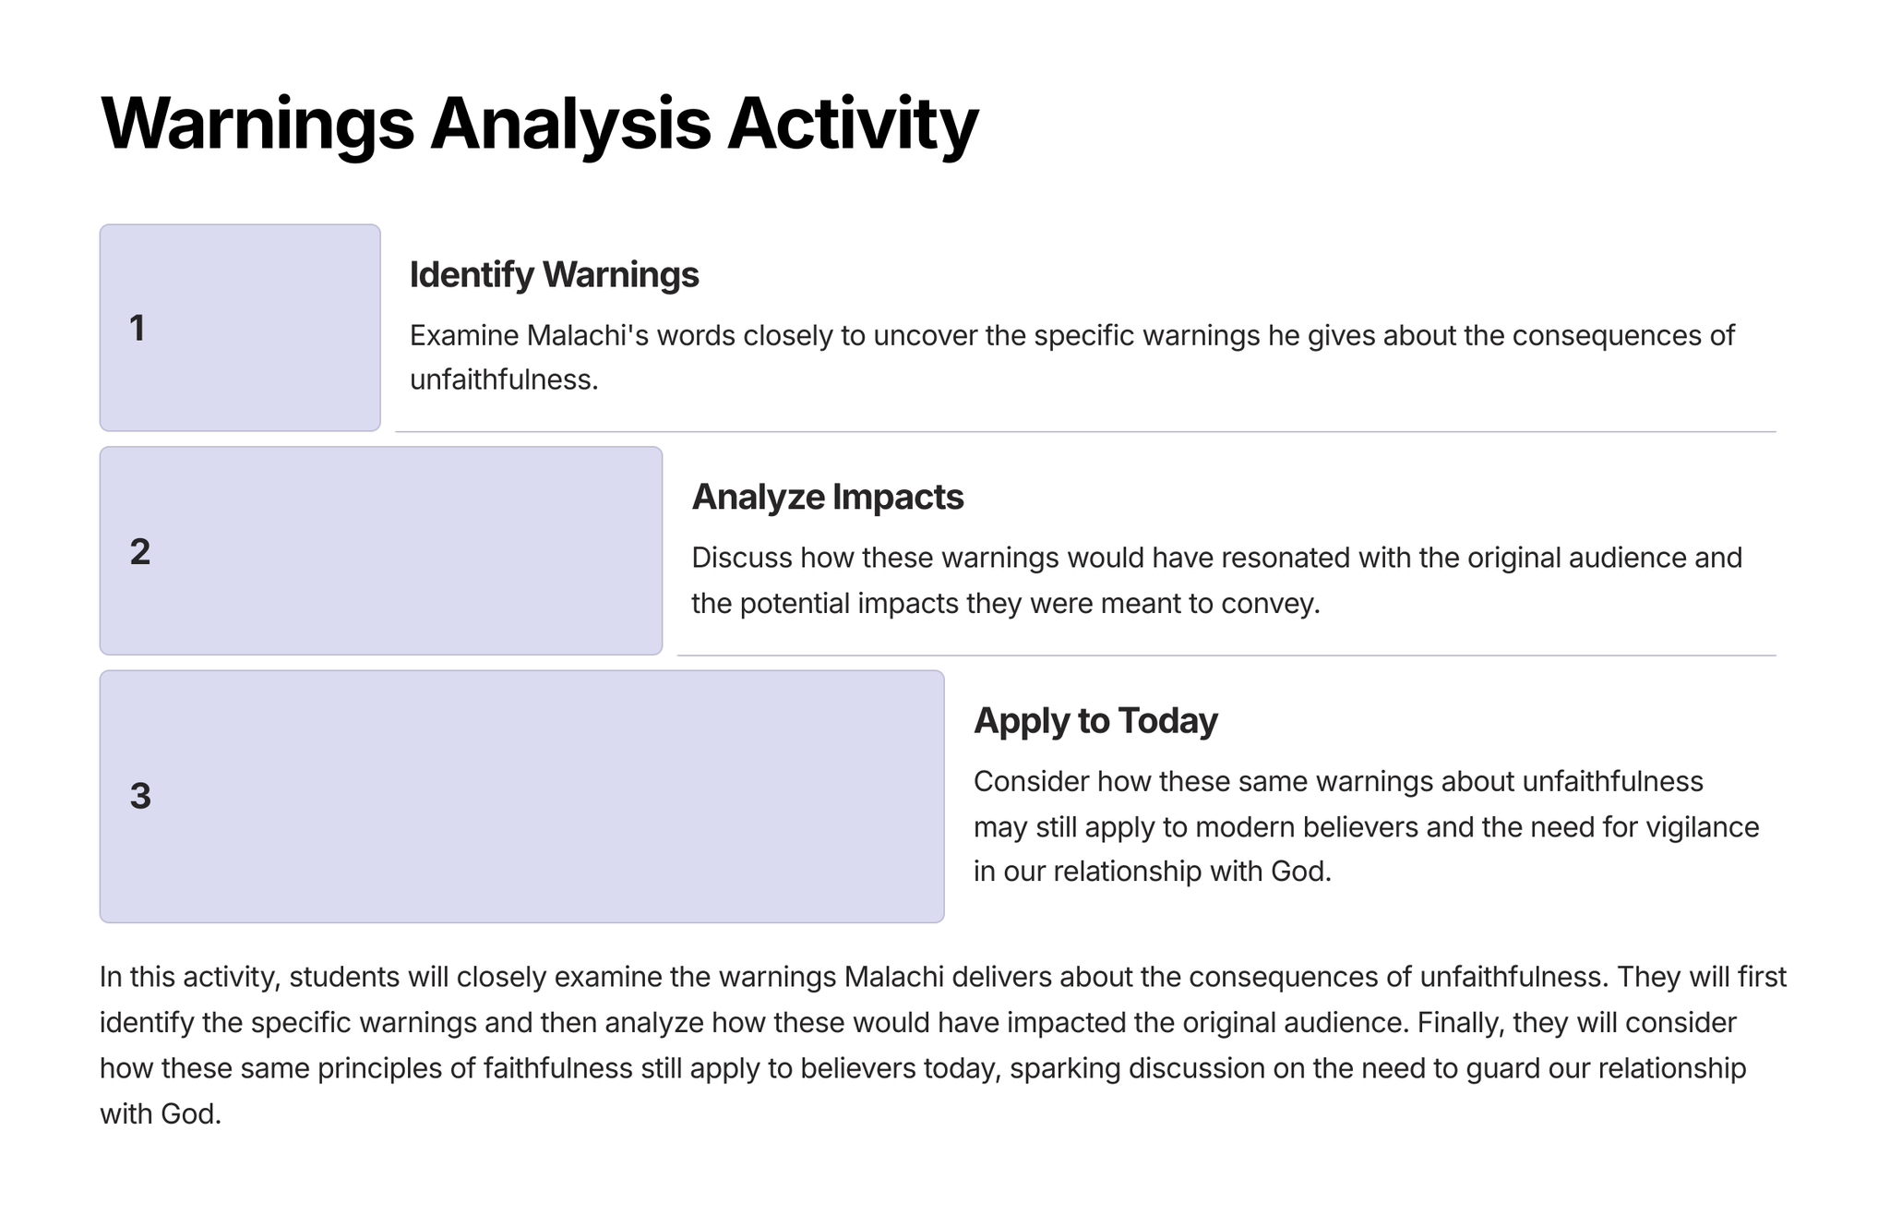Click the 'Warnings Analysis Activity' title
The height and width of the screenshot is (1215, 1890).
[x=539, y=124]
